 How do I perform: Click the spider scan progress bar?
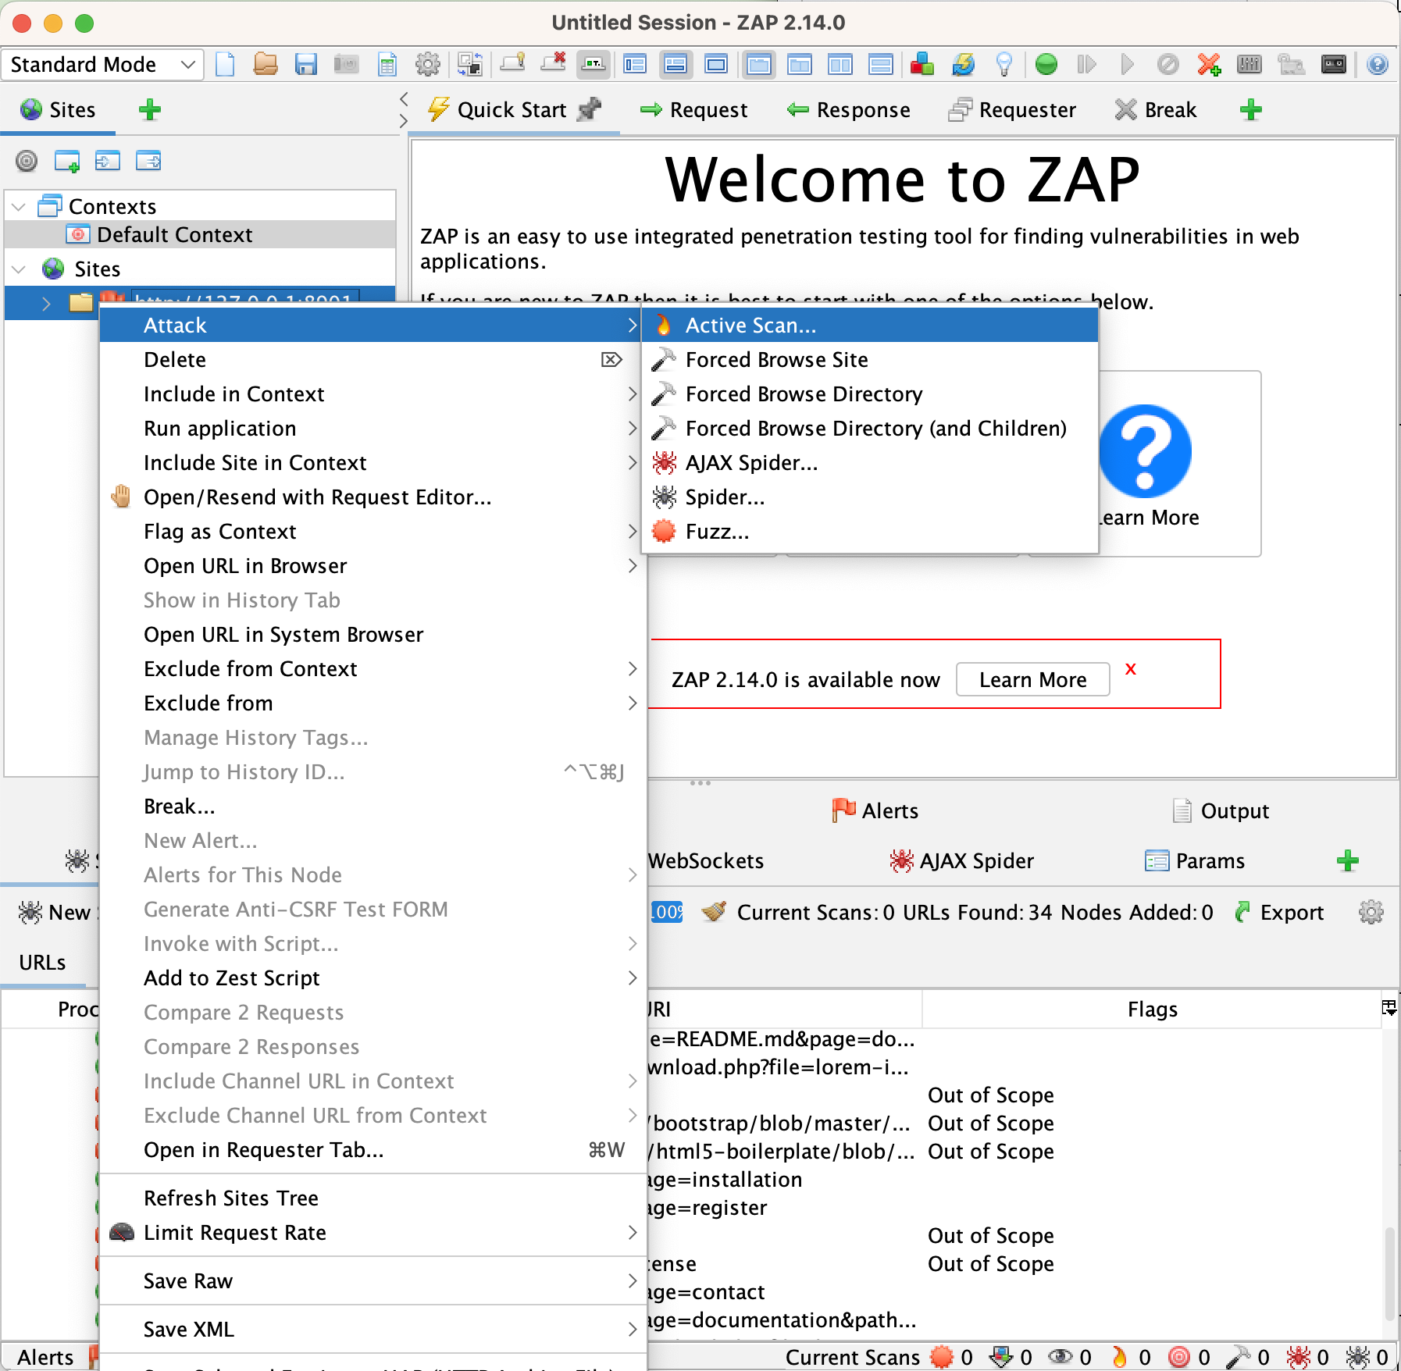tap(668, 912)
